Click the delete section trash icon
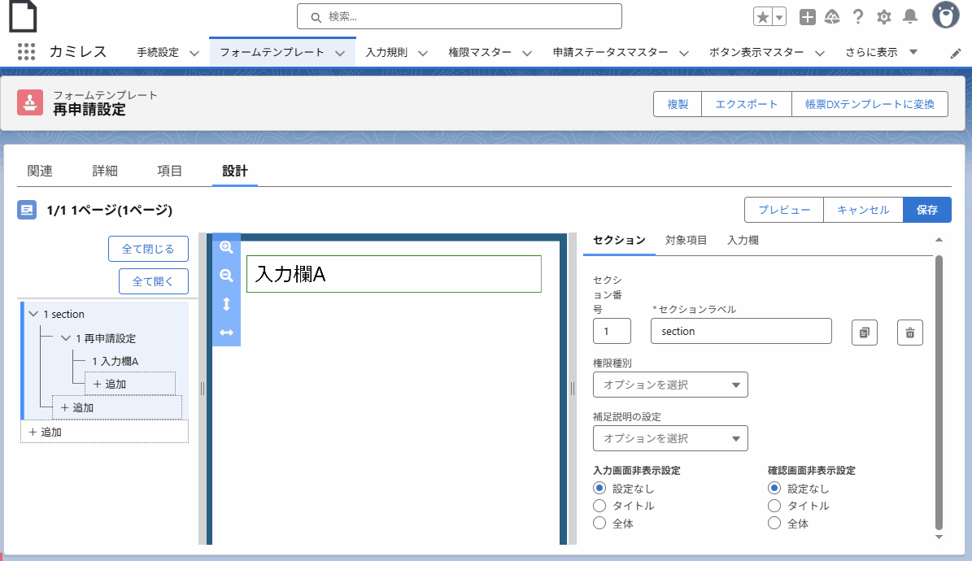 910,333
